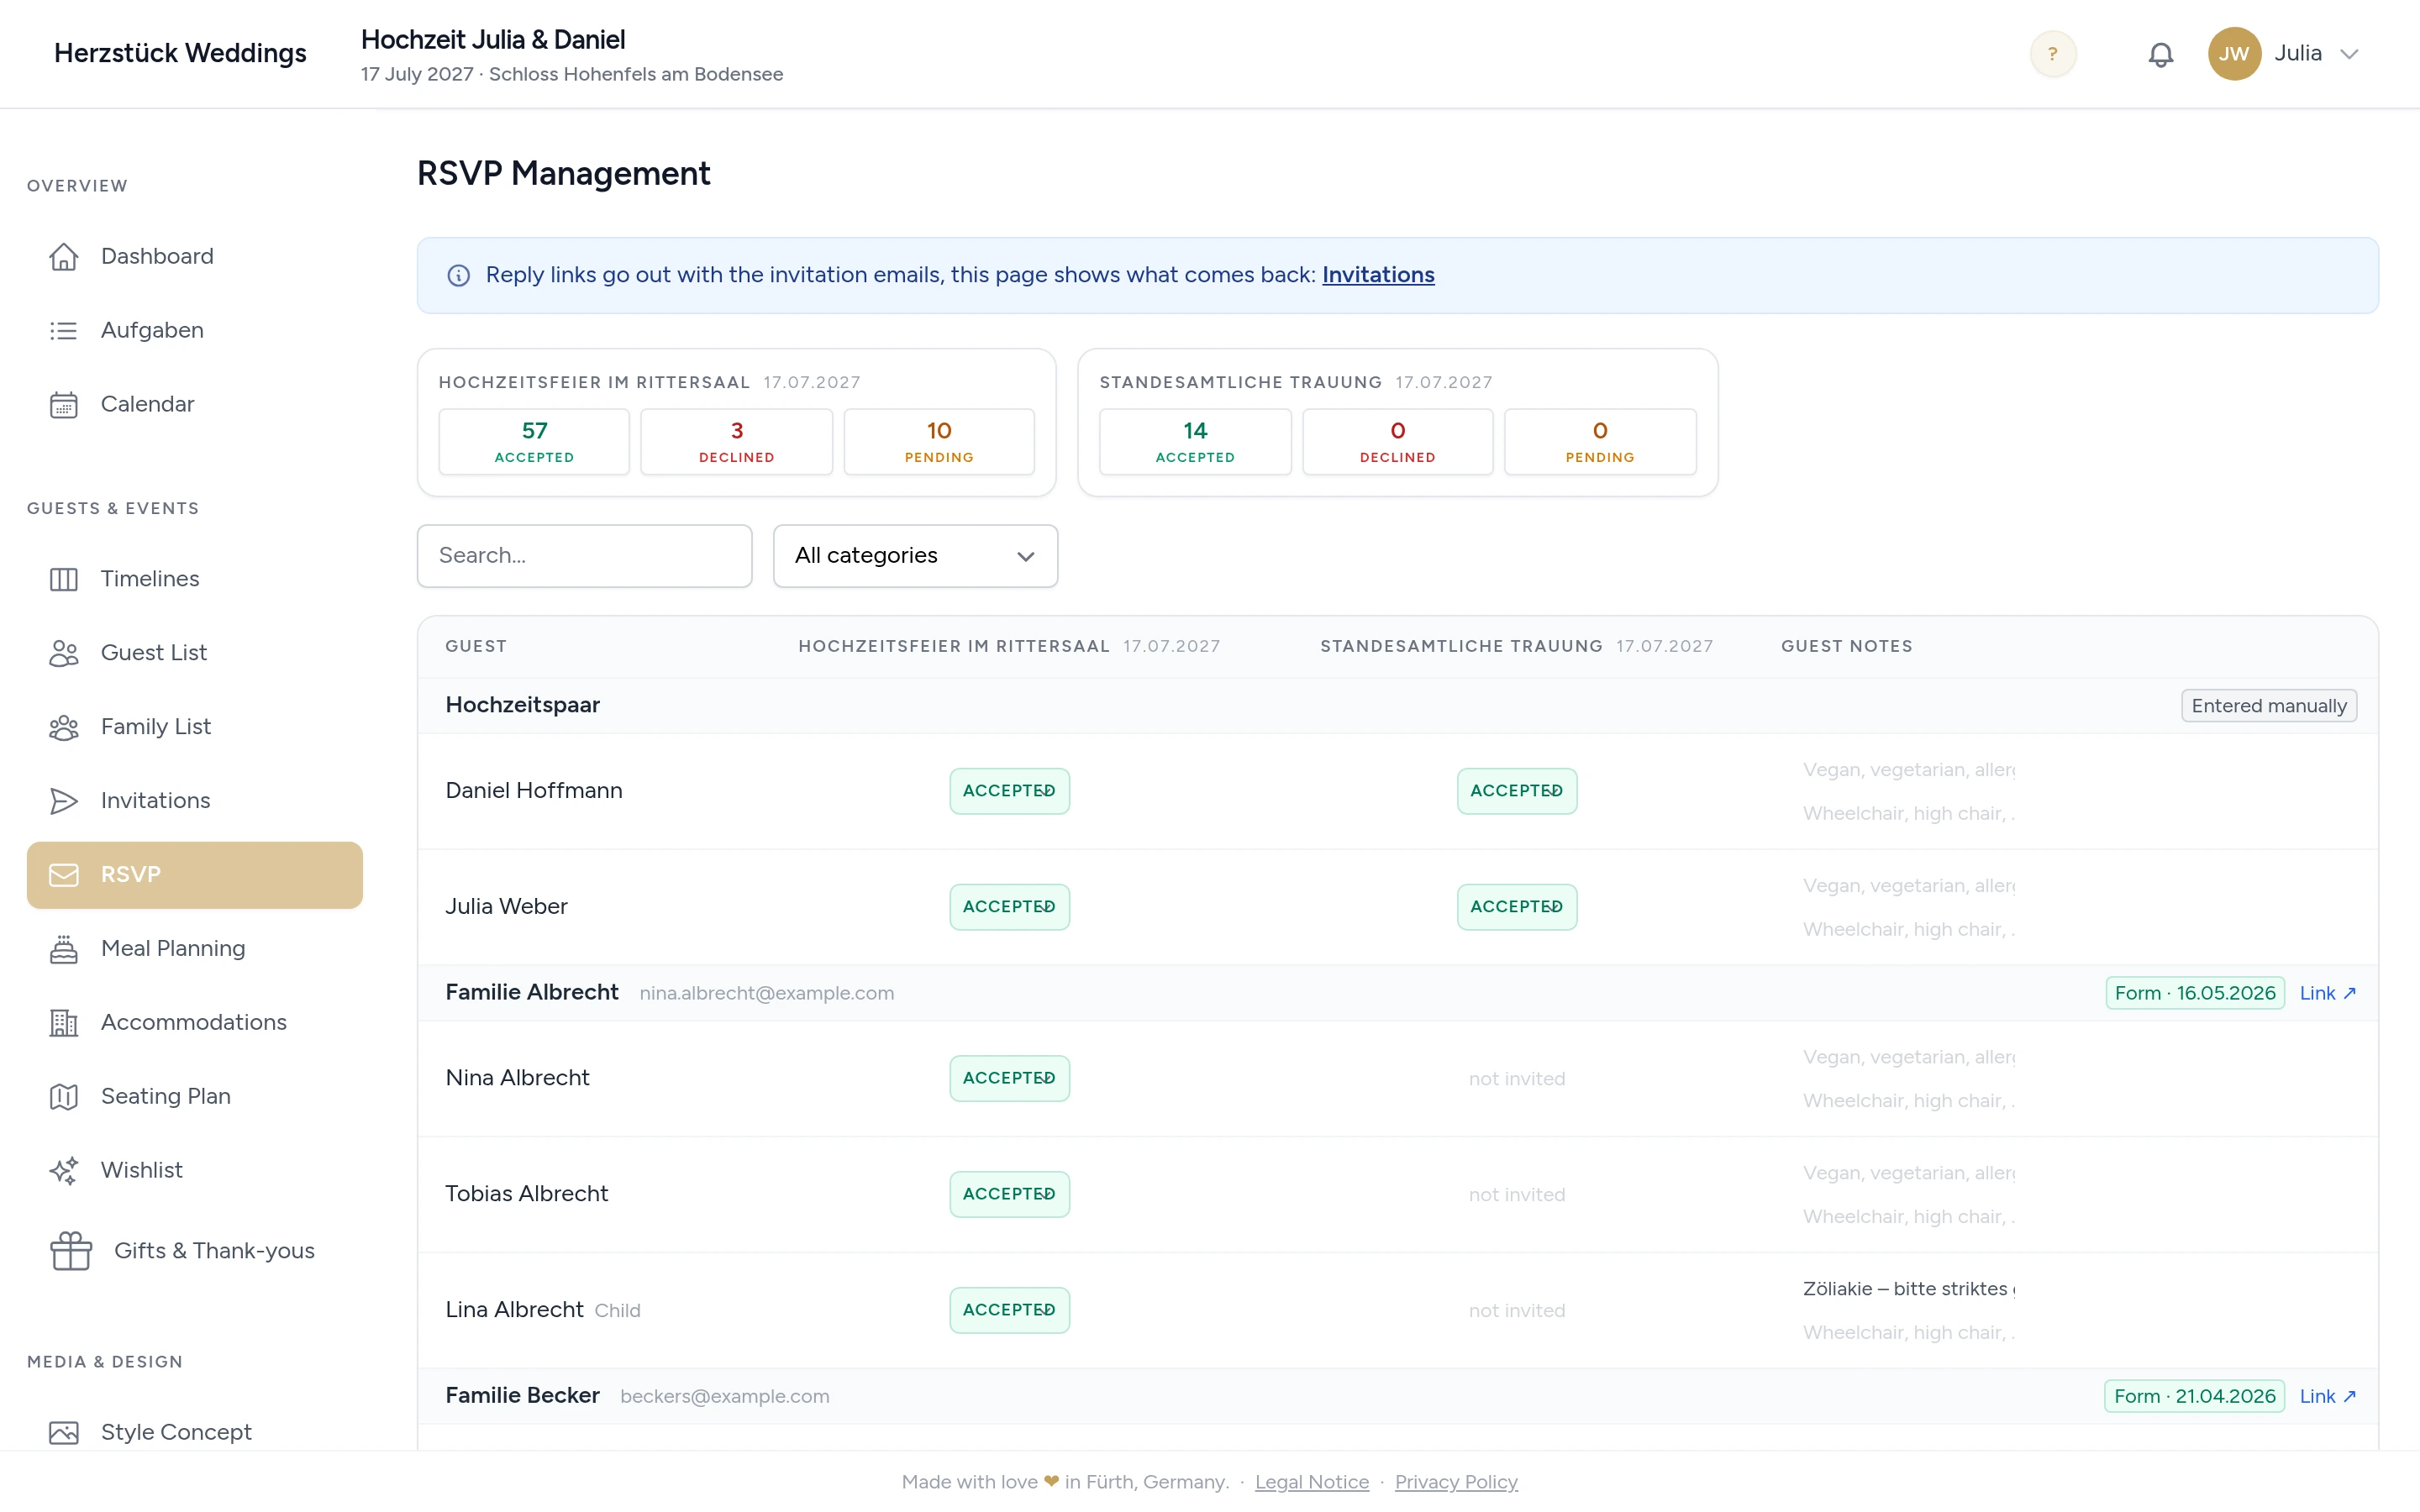Click Form · 21.04.2026 badge

coord(2194,1396)
